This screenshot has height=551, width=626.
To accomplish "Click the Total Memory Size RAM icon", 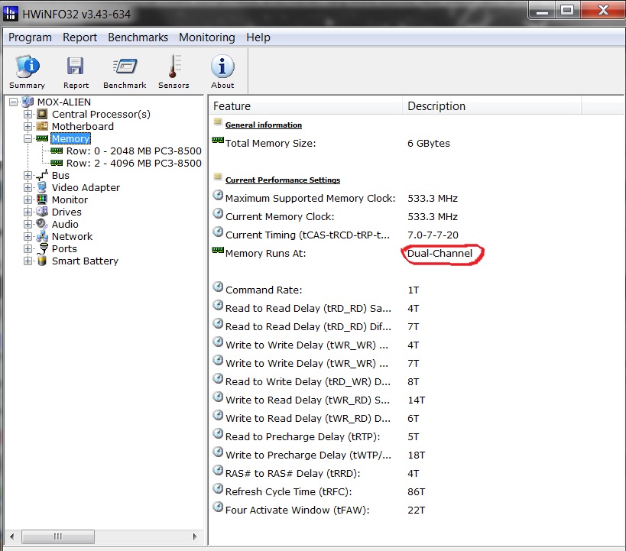I will [x=218, y=140].
